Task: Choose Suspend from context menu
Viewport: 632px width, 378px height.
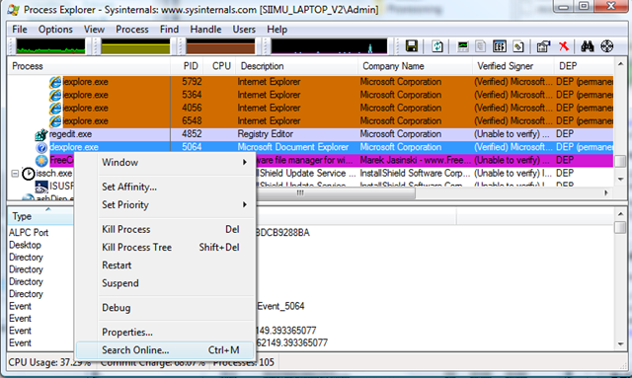Action: click(x=165, y=283)
